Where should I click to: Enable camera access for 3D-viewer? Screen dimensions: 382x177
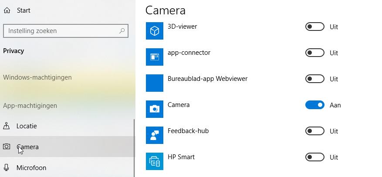314,27
